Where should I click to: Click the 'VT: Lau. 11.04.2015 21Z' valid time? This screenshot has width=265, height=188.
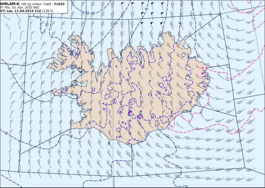(21, 11)
